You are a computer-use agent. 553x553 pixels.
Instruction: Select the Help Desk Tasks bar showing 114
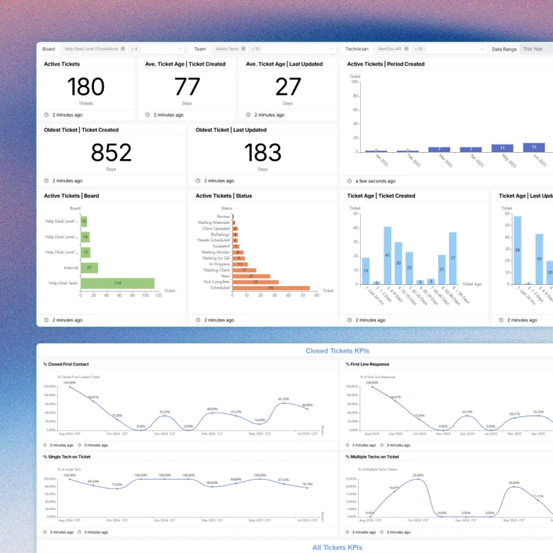tap(118, 282)
